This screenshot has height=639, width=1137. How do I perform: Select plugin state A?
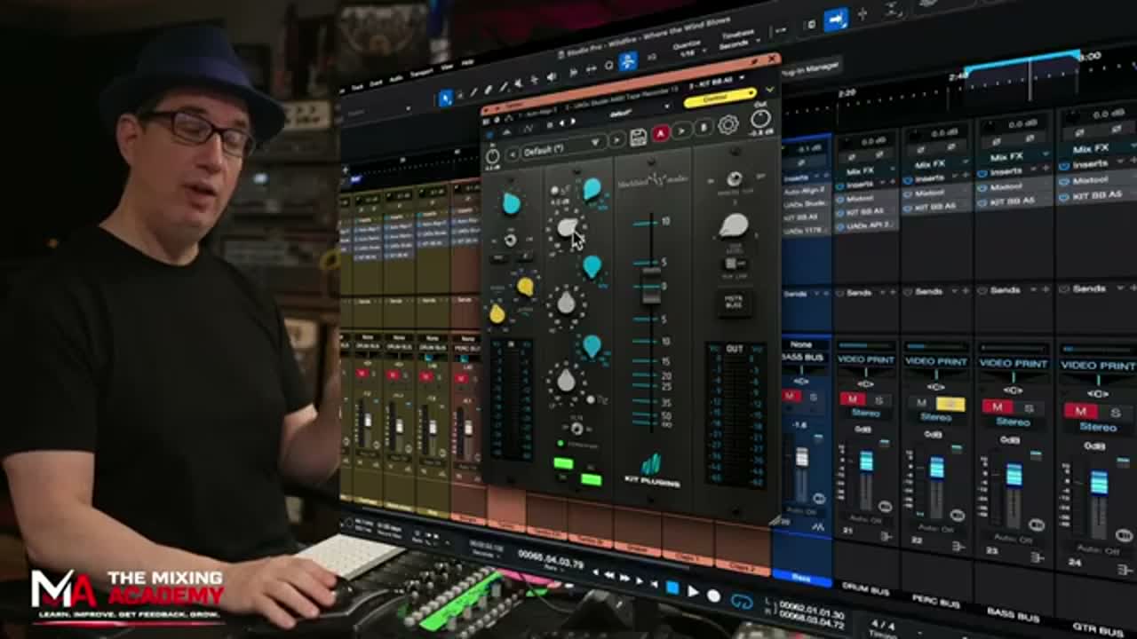point(660,133)
